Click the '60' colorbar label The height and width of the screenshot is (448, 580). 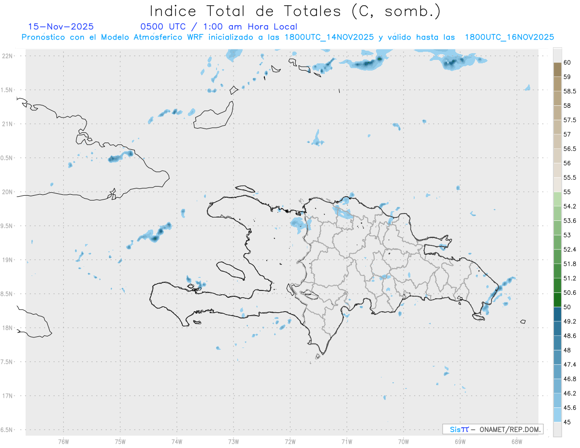point(567,62)
